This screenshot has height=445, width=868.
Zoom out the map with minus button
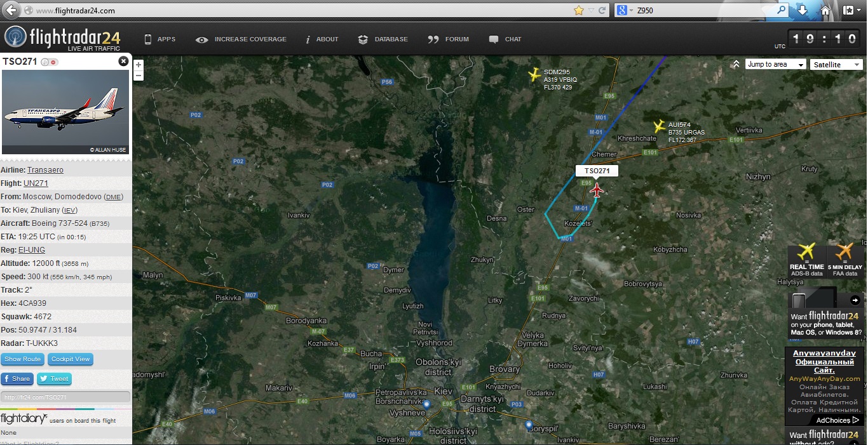[x=139, y=76]
